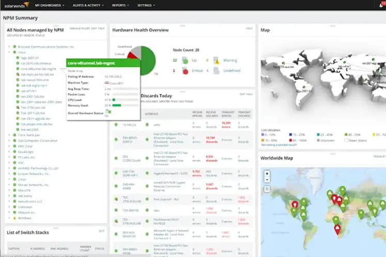Open the My Dashboards menu
Screen dimensions: 386x257
coord(50,5)
